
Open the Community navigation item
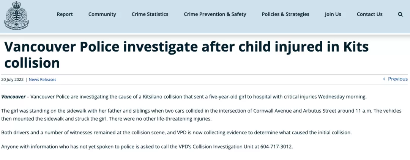[102, 14]
